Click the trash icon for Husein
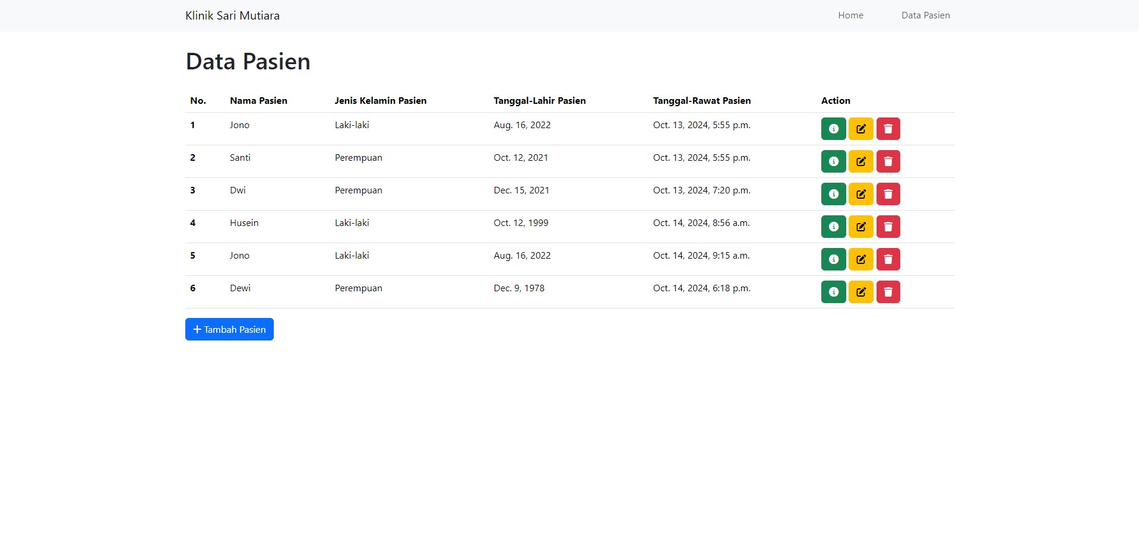This screenshot has width=1139, height=541. [888, 226]
